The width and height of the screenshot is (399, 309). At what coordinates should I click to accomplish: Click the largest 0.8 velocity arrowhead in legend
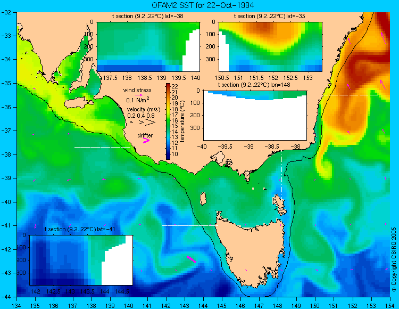tap(151, 123)
